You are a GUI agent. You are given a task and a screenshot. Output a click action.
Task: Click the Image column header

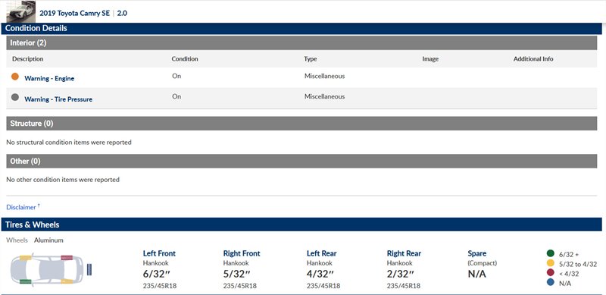click(430, 59)
